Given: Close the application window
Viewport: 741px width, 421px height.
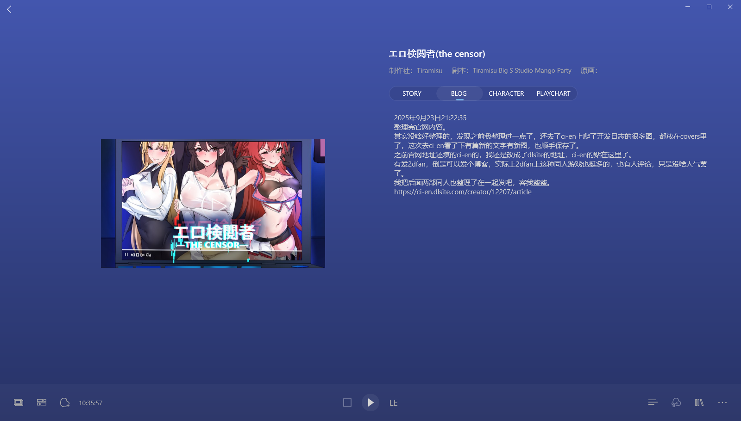Looking at the screenshot, I should tap(730, 7).
